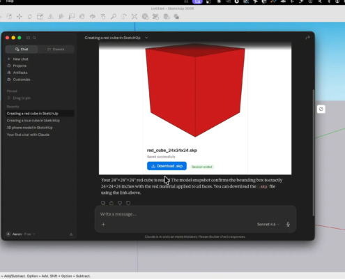This screenshot has width=345, height=279.
Task: Retry the response with regenerate icon
Action: [128, 203]
